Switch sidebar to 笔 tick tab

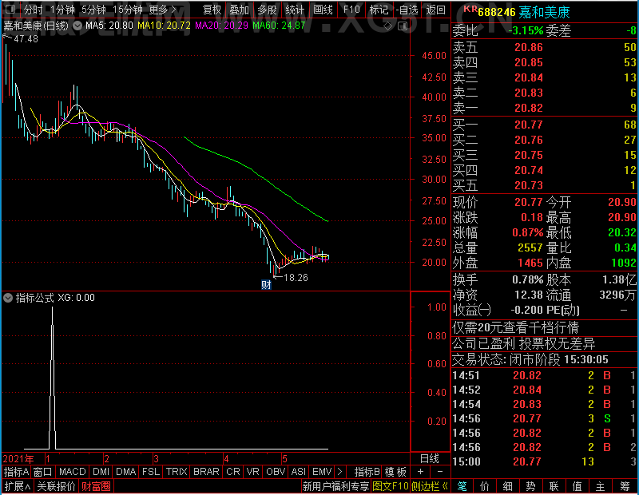(462, 486)
